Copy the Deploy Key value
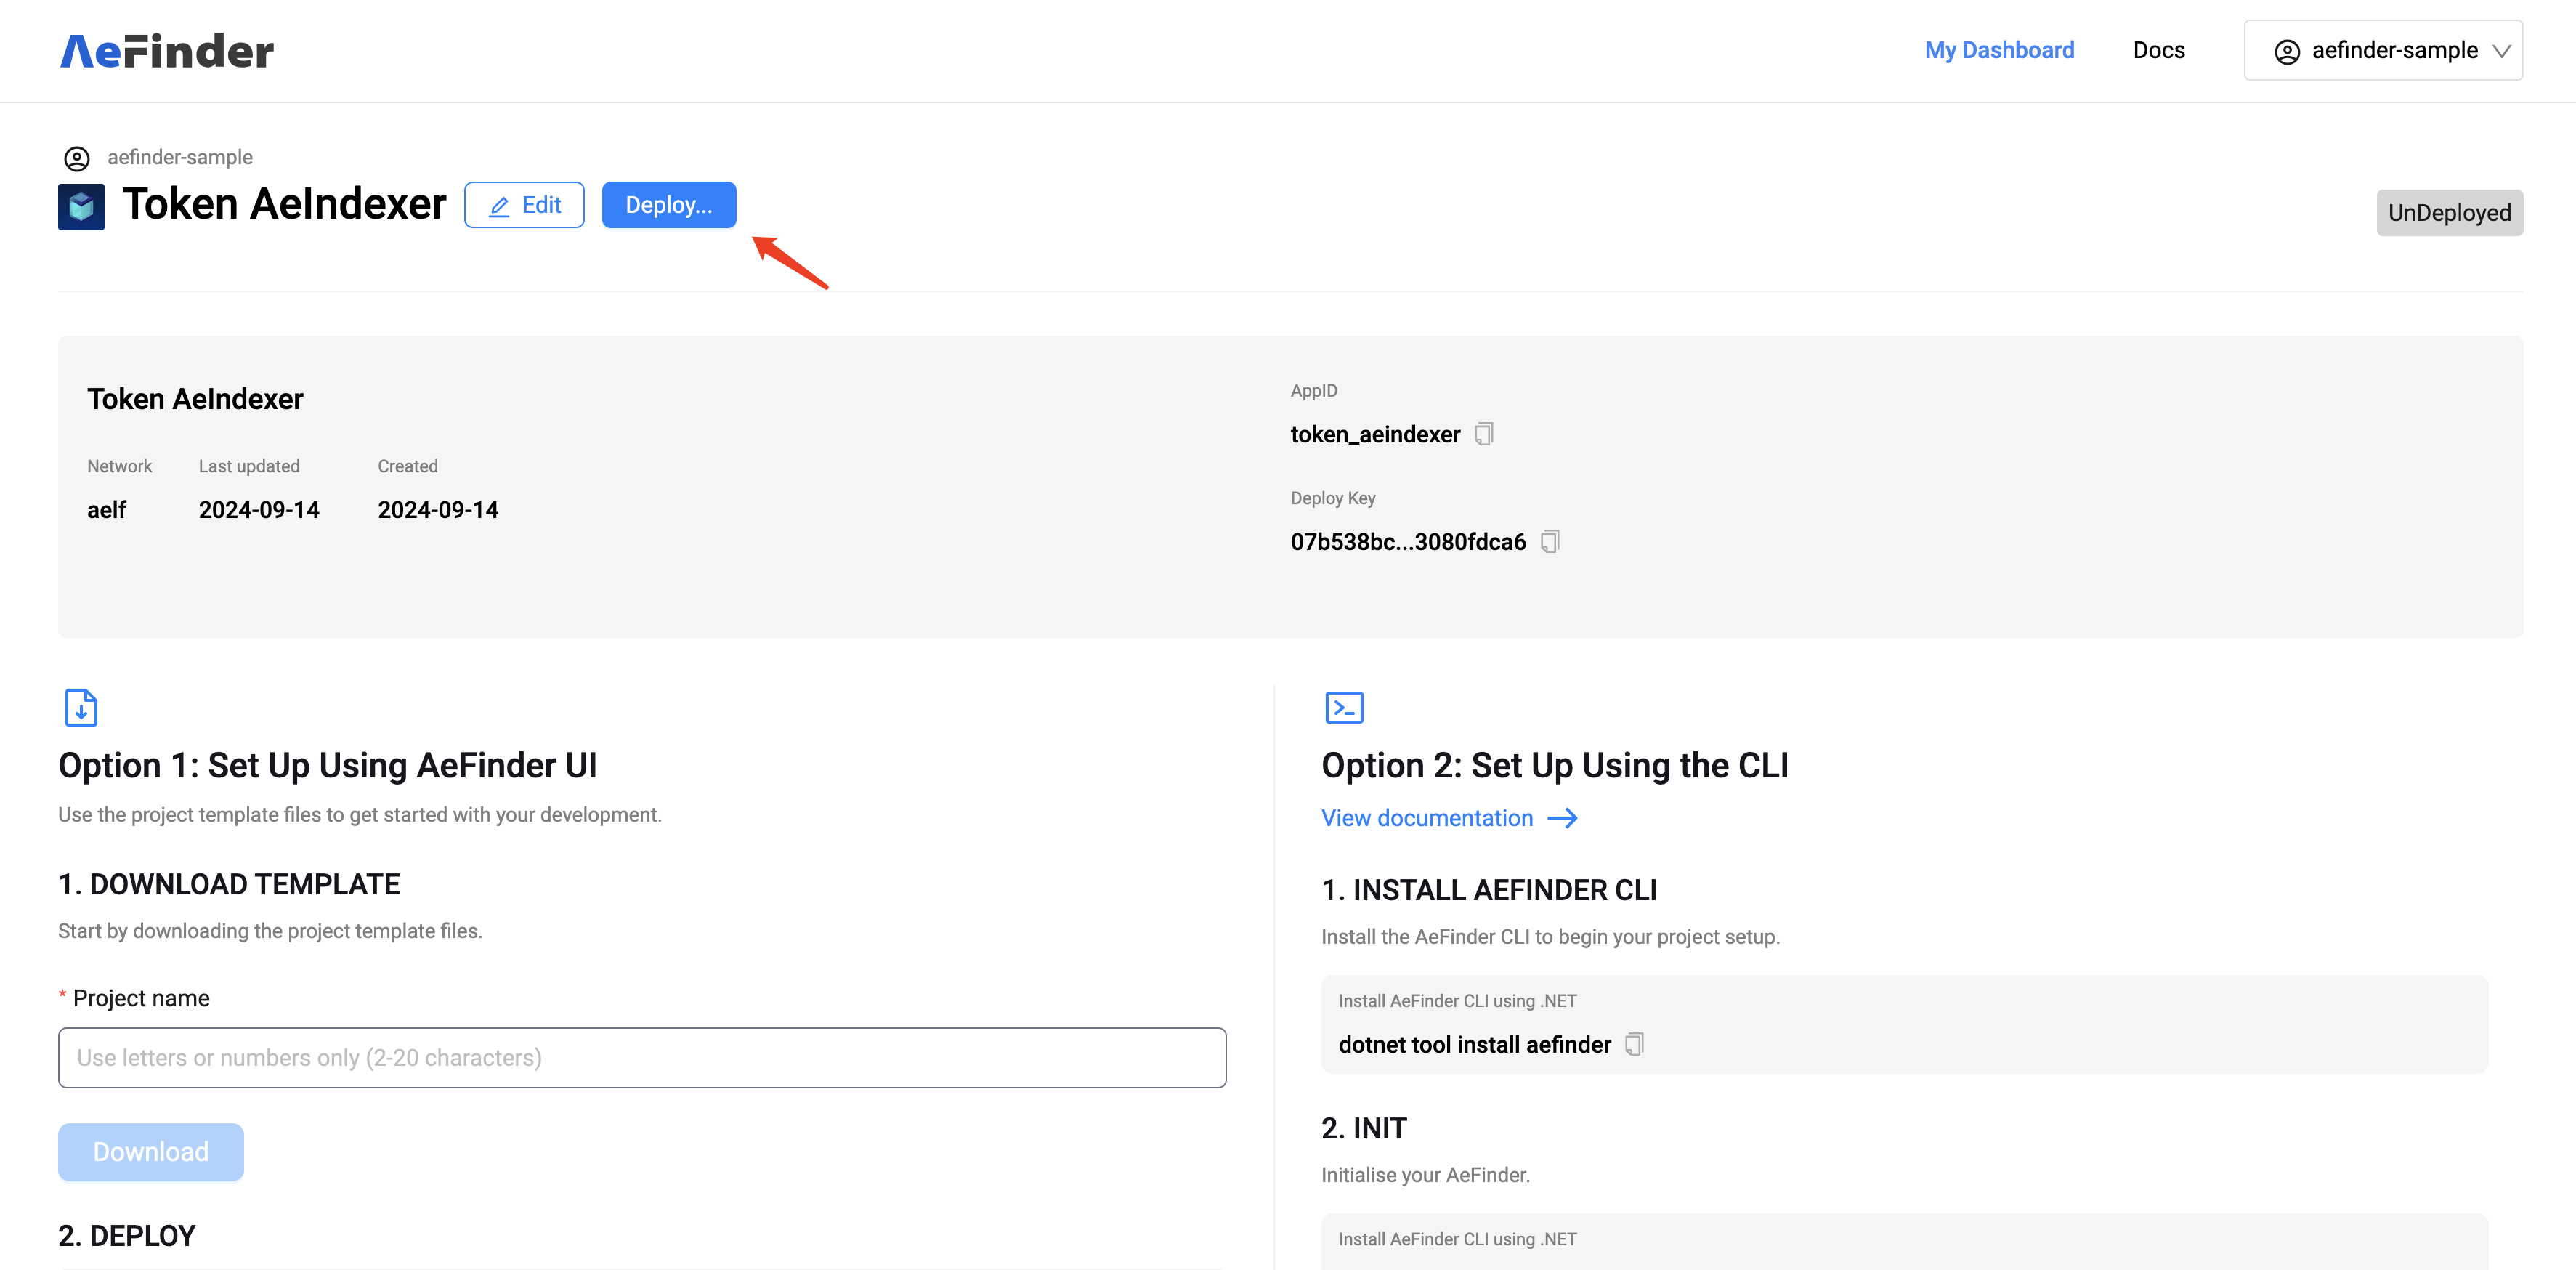Image resolution: width=2576 pixels, height=1270 pixels. 1550,541
